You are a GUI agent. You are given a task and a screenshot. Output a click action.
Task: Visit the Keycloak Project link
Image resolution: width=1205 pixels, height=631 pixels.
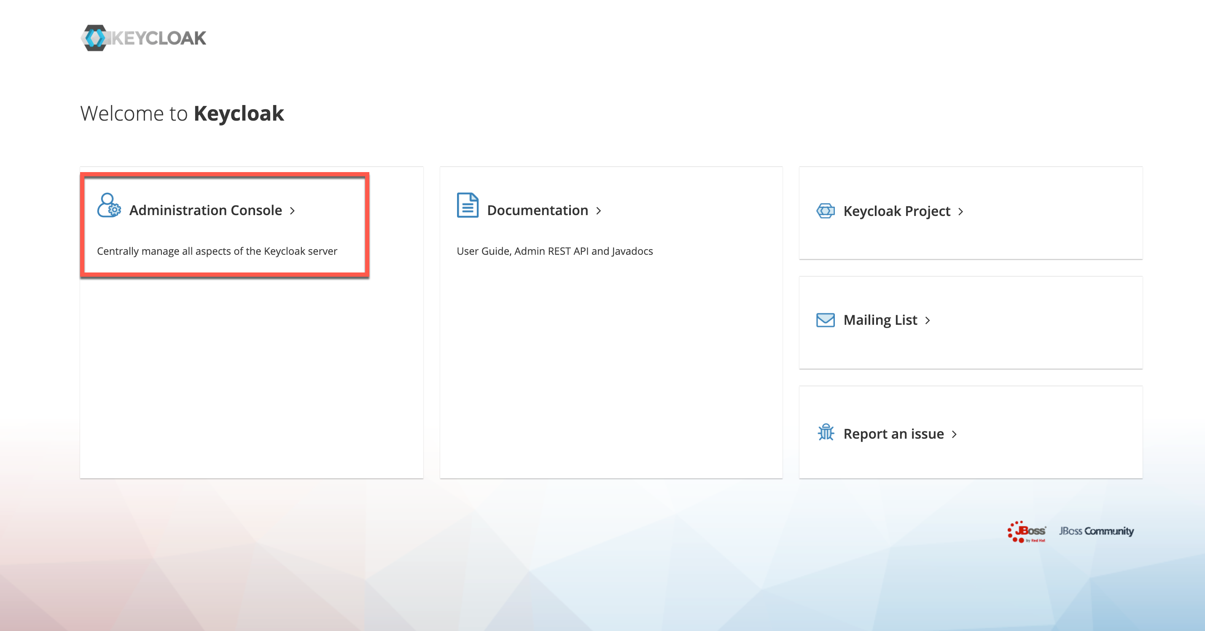pos(897,212)
